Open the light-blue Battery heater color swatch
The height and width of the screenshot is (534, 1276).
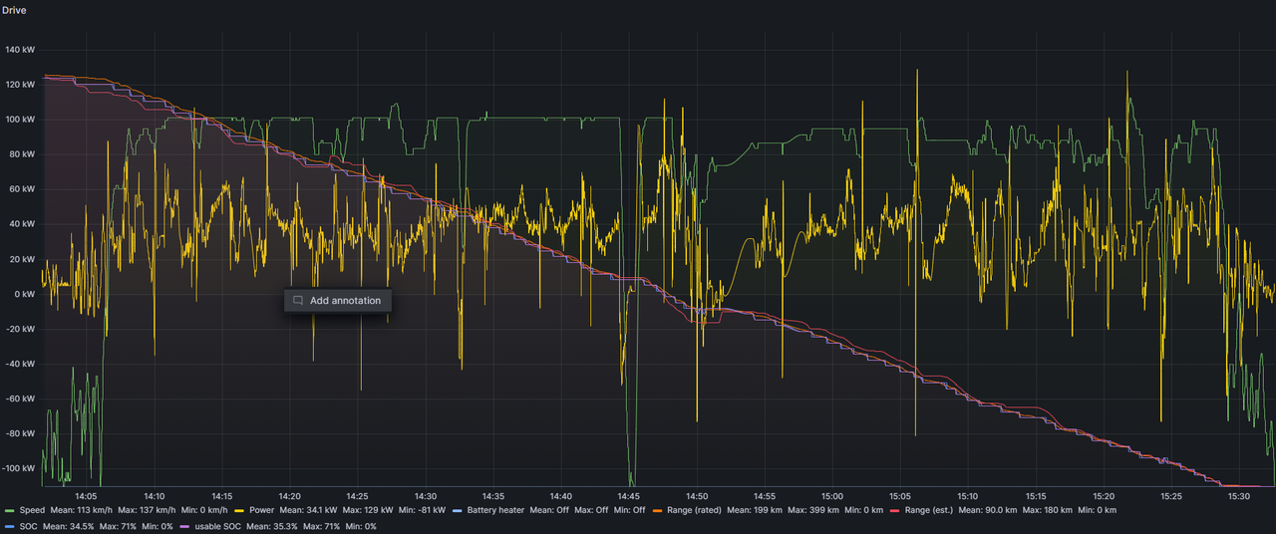pyautogui.click(x=458, y=510)
